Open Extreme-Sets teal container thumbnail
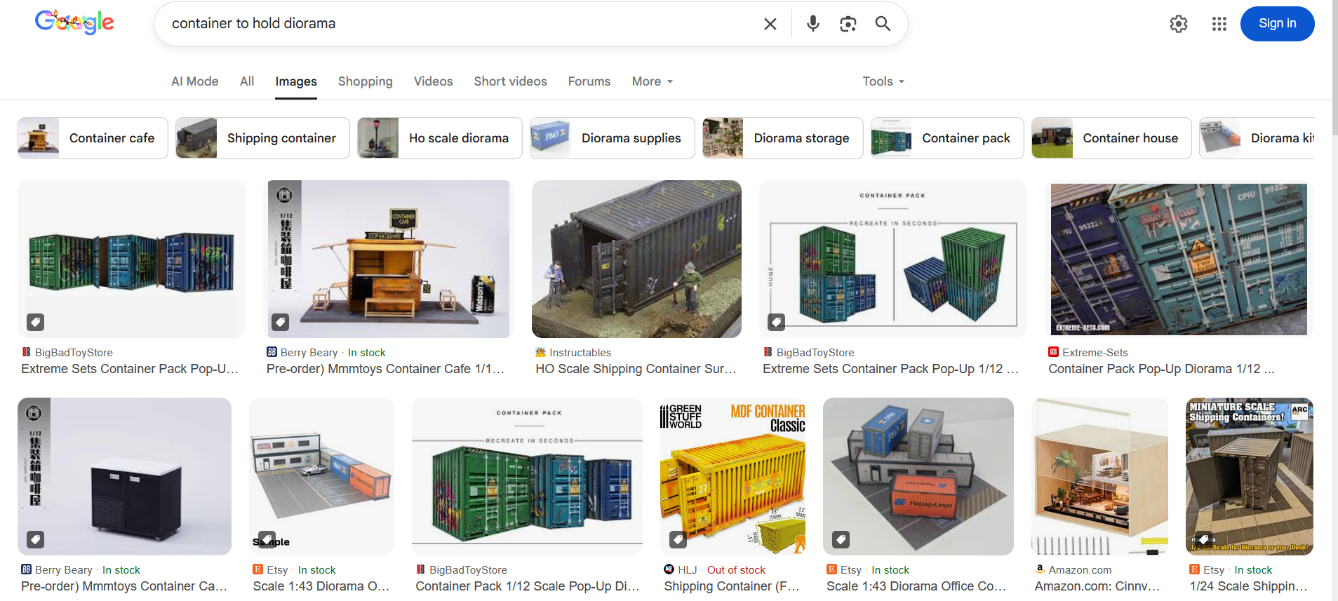 [x=1179, y=259]
